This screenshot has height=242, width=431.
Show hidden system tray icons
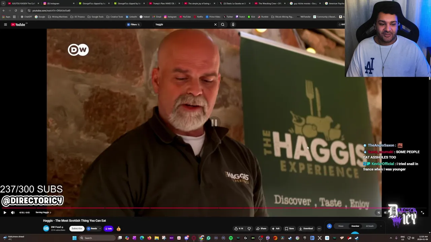[391, 238]
